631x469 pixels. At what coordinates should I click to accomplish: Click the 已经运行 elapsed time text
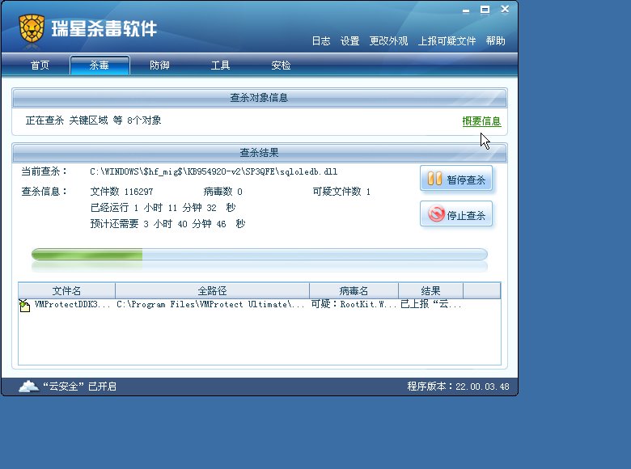pos(163,208)
